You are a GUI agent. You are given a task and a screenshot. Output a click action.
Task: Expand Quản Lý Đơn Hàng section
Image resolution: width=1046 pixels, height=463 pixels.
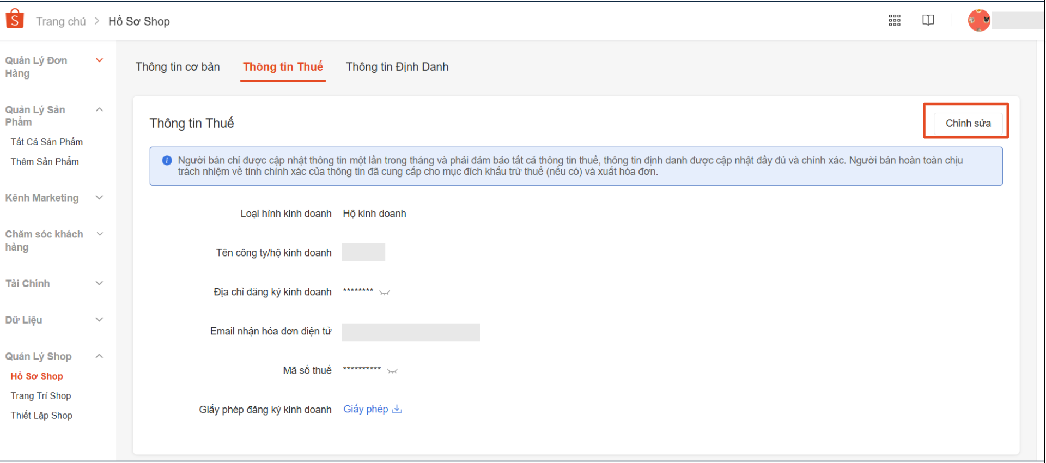point(100,60)
